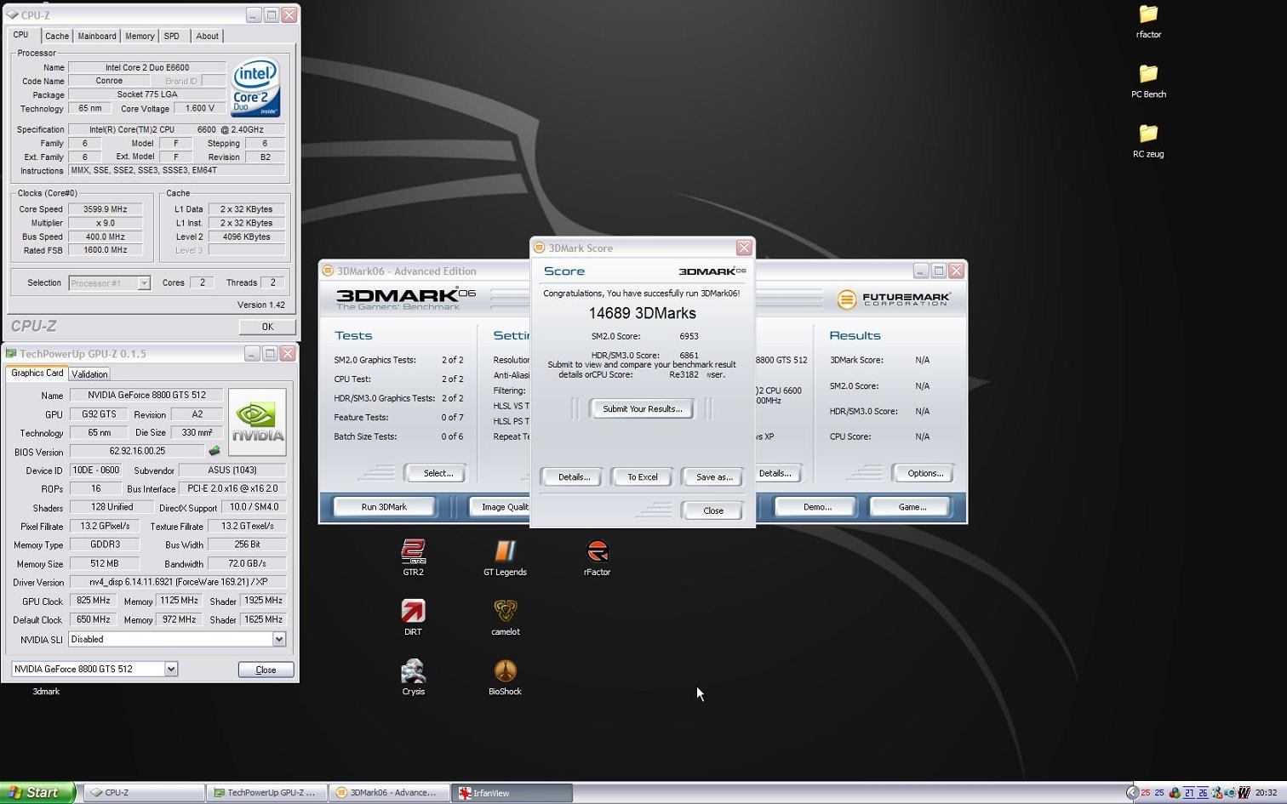This screenshot has width=1287, height=804.
Task: Switch to SPD tab in CPU-Z
Action: pyautogui.click(x=172, y=36)
